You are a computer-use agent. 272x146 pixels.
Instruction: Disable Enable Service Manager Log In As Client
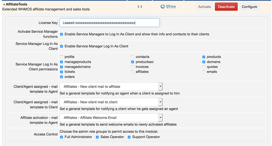[61, 46]
